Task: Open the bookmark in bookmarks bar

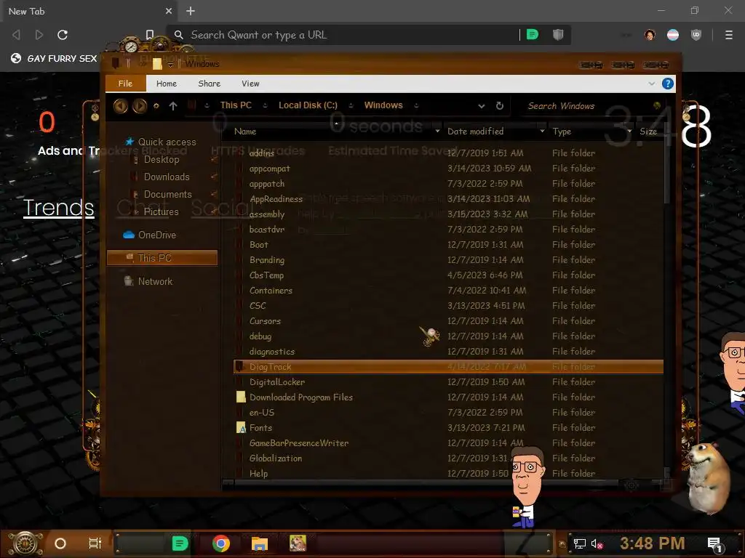Action: pos(54,58)
